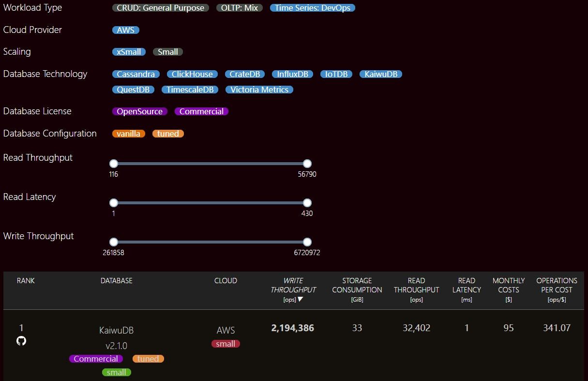Open the GitHub icon under rank 1
This screenshot has width=588, height=381.
[21, 341]
